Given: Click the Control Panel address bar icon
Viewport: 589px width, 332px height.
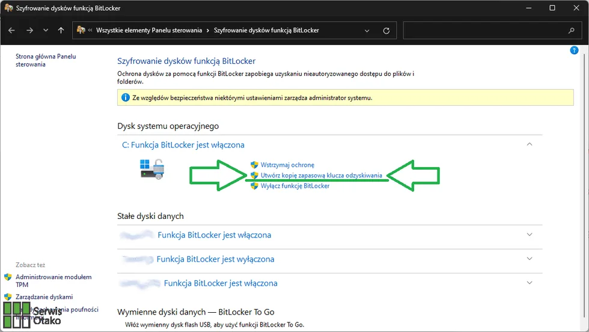Looking at the screenshot, I should [x=81, y=30].
